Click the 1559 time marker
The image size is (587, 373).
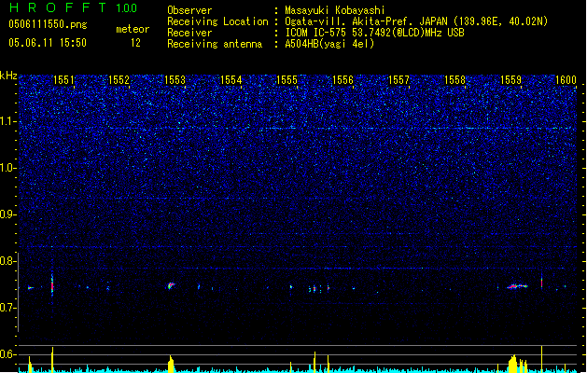[x=510, y=80]
